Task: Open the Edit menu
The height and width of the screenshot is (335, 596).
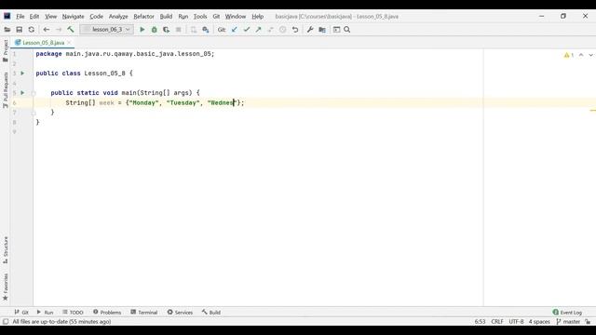Action: coord(34,17)
